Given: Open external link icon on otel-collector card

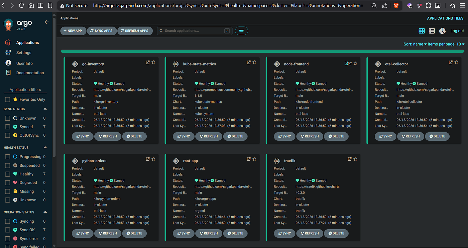Looking at the screenshot, I should coord(451,62).
